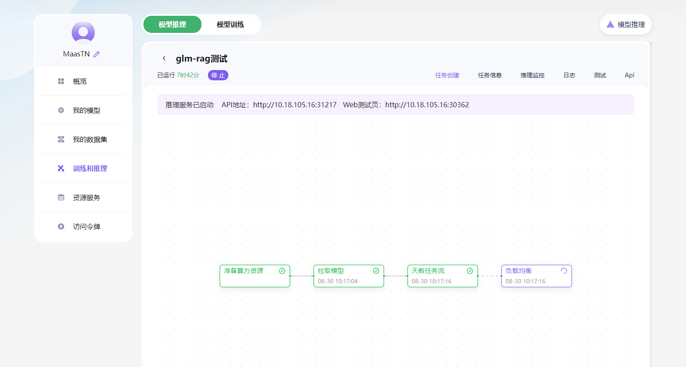Stop the task with the 停止 button
This screenshot has width=686, height=367.
point(218,75)
